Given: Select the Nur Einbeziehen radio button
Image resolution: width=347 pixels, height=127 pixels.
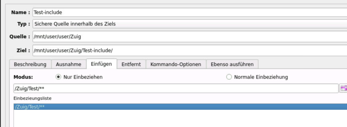Looking at the screenshot, I should [58, 77].
